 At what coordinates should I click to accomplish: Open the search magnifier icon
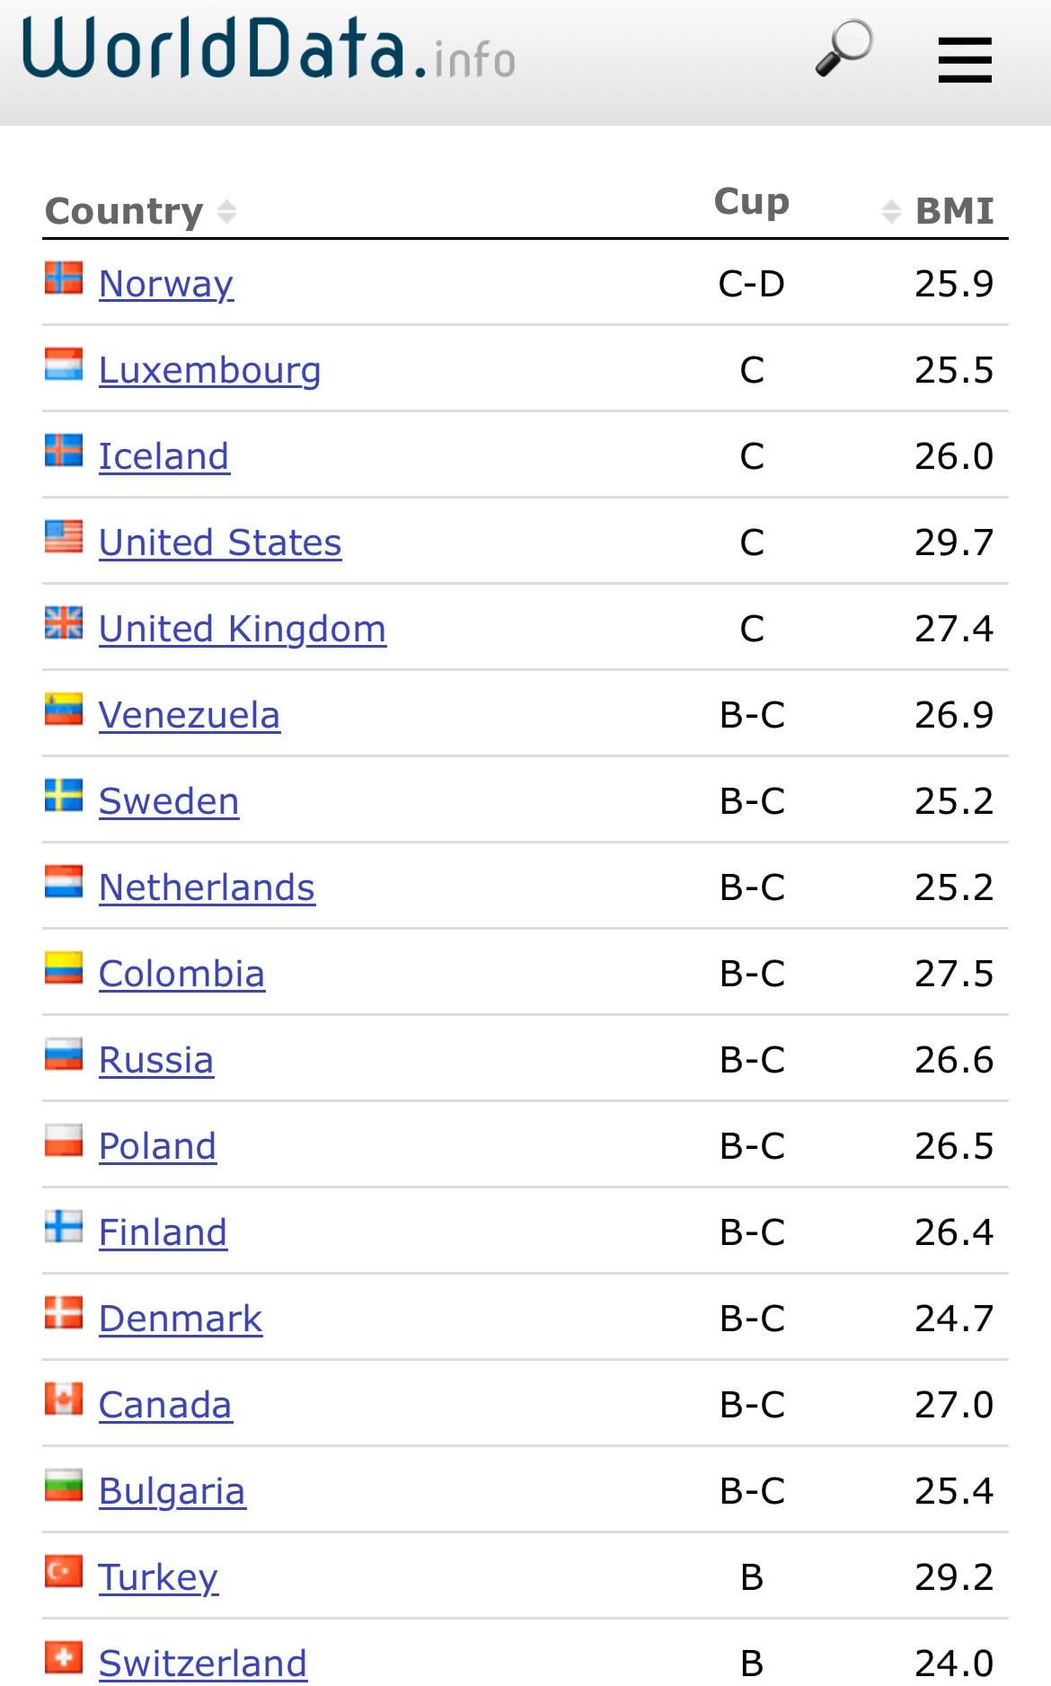(x=843, y=49)
